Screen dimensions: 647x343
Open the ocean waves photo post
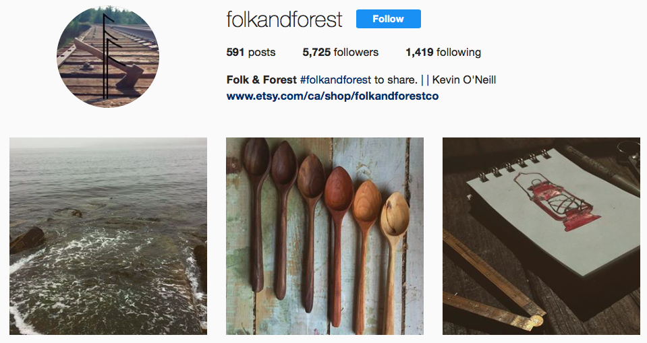[x=108, y=236]
